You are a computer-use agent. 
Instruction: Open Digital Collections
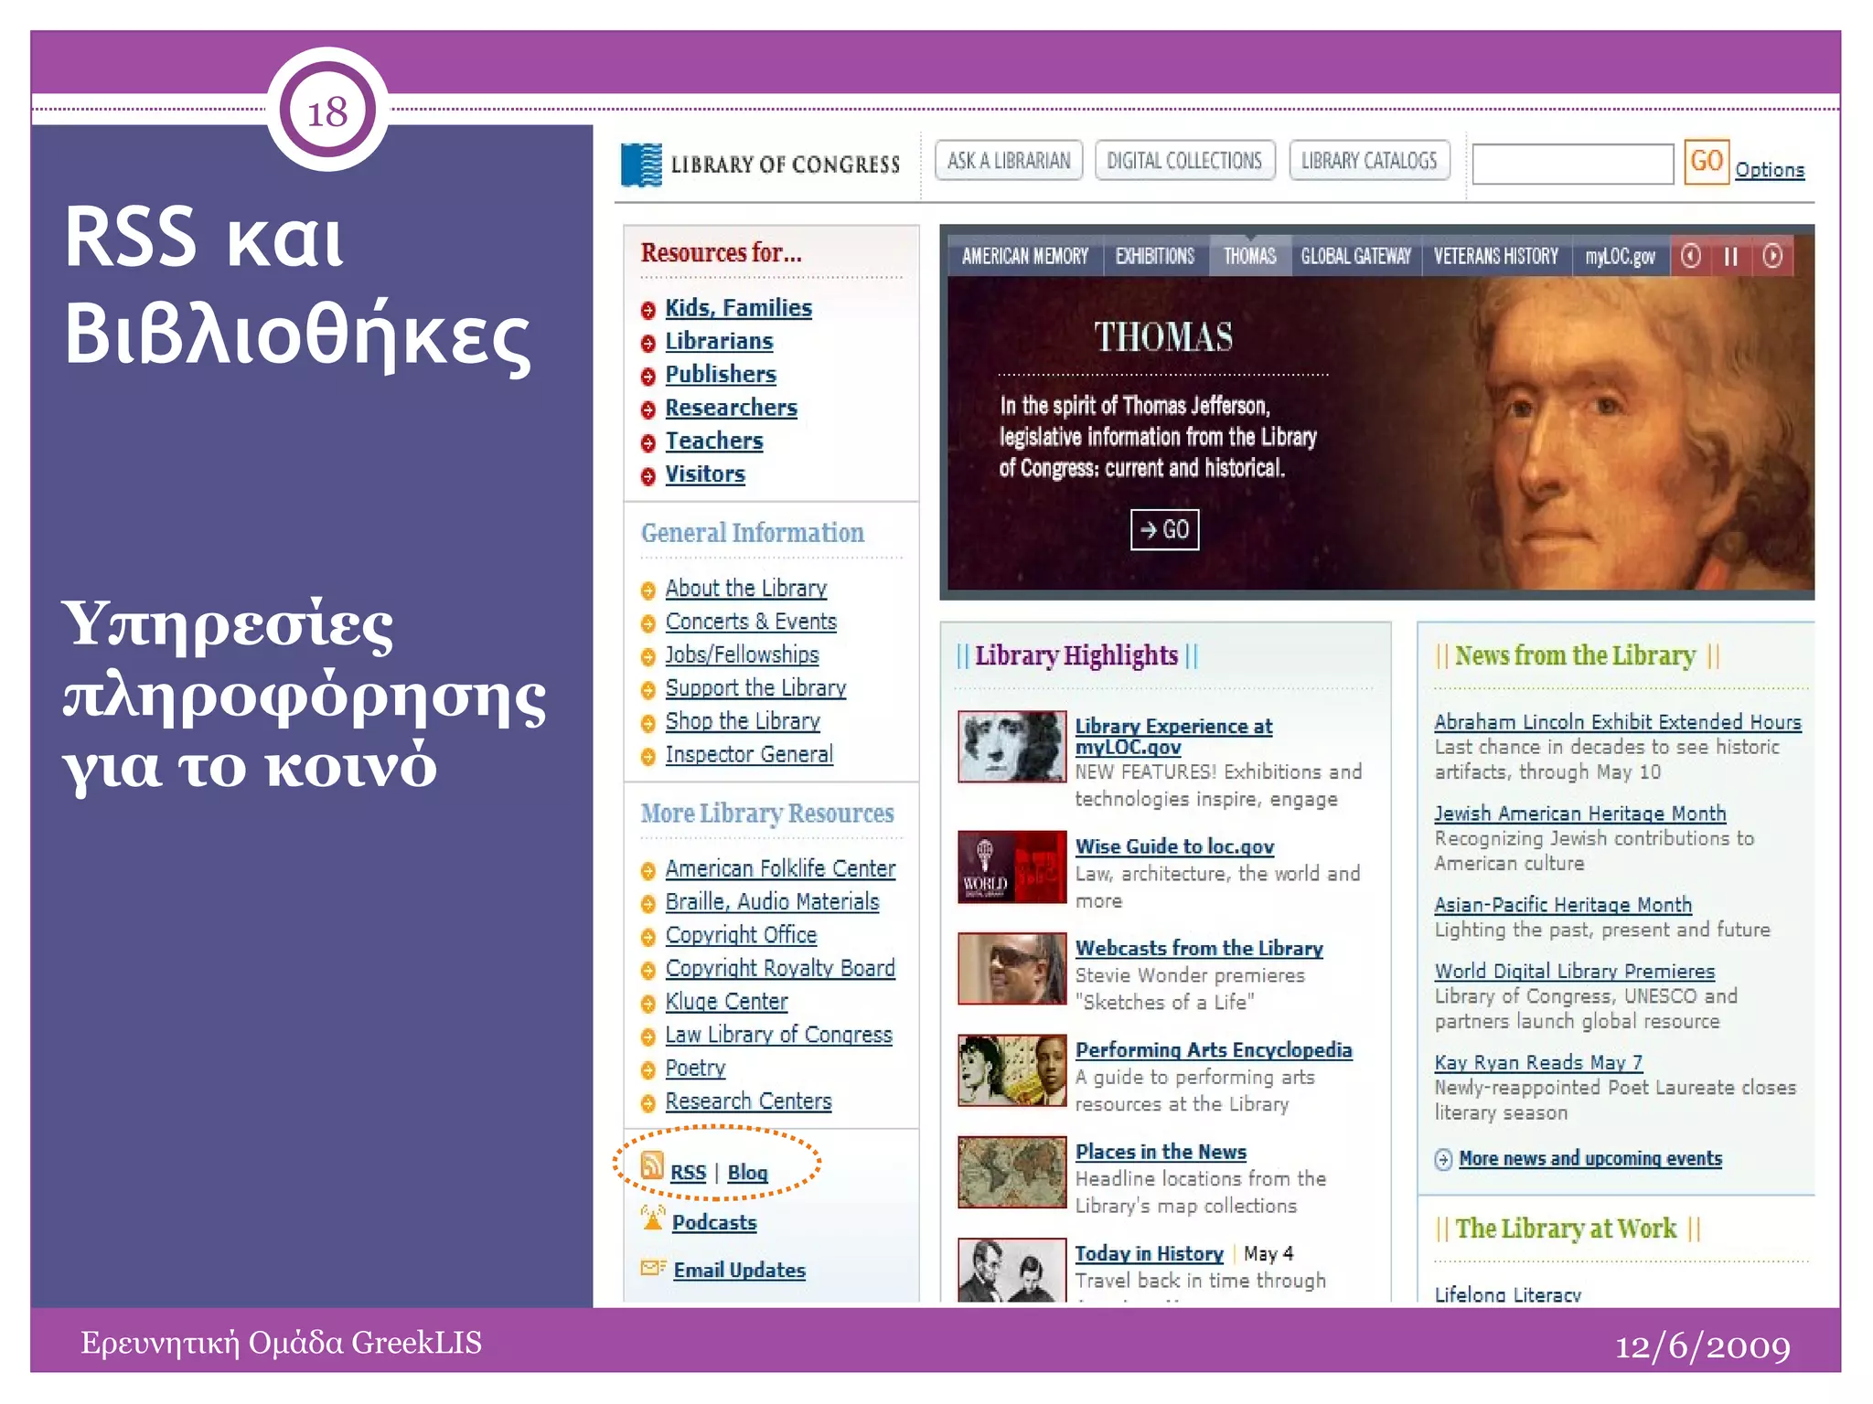(1184, 161)
